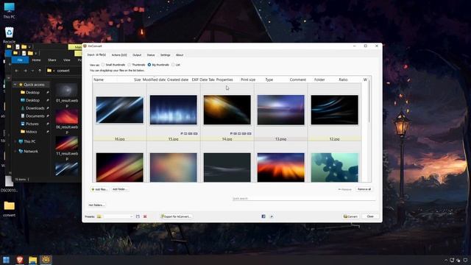
Task: Open File menu in File Explorer
Action: tap(20, 60)
